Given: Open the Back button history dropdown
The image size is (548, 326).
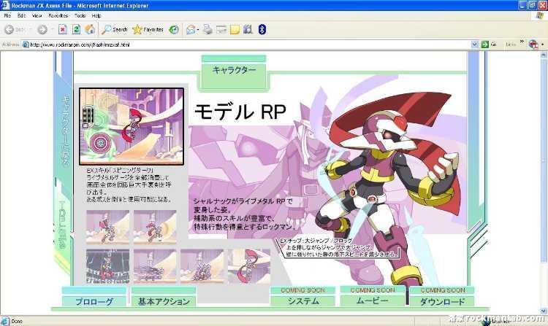Looking at the screenshot, I should [29, 30].
